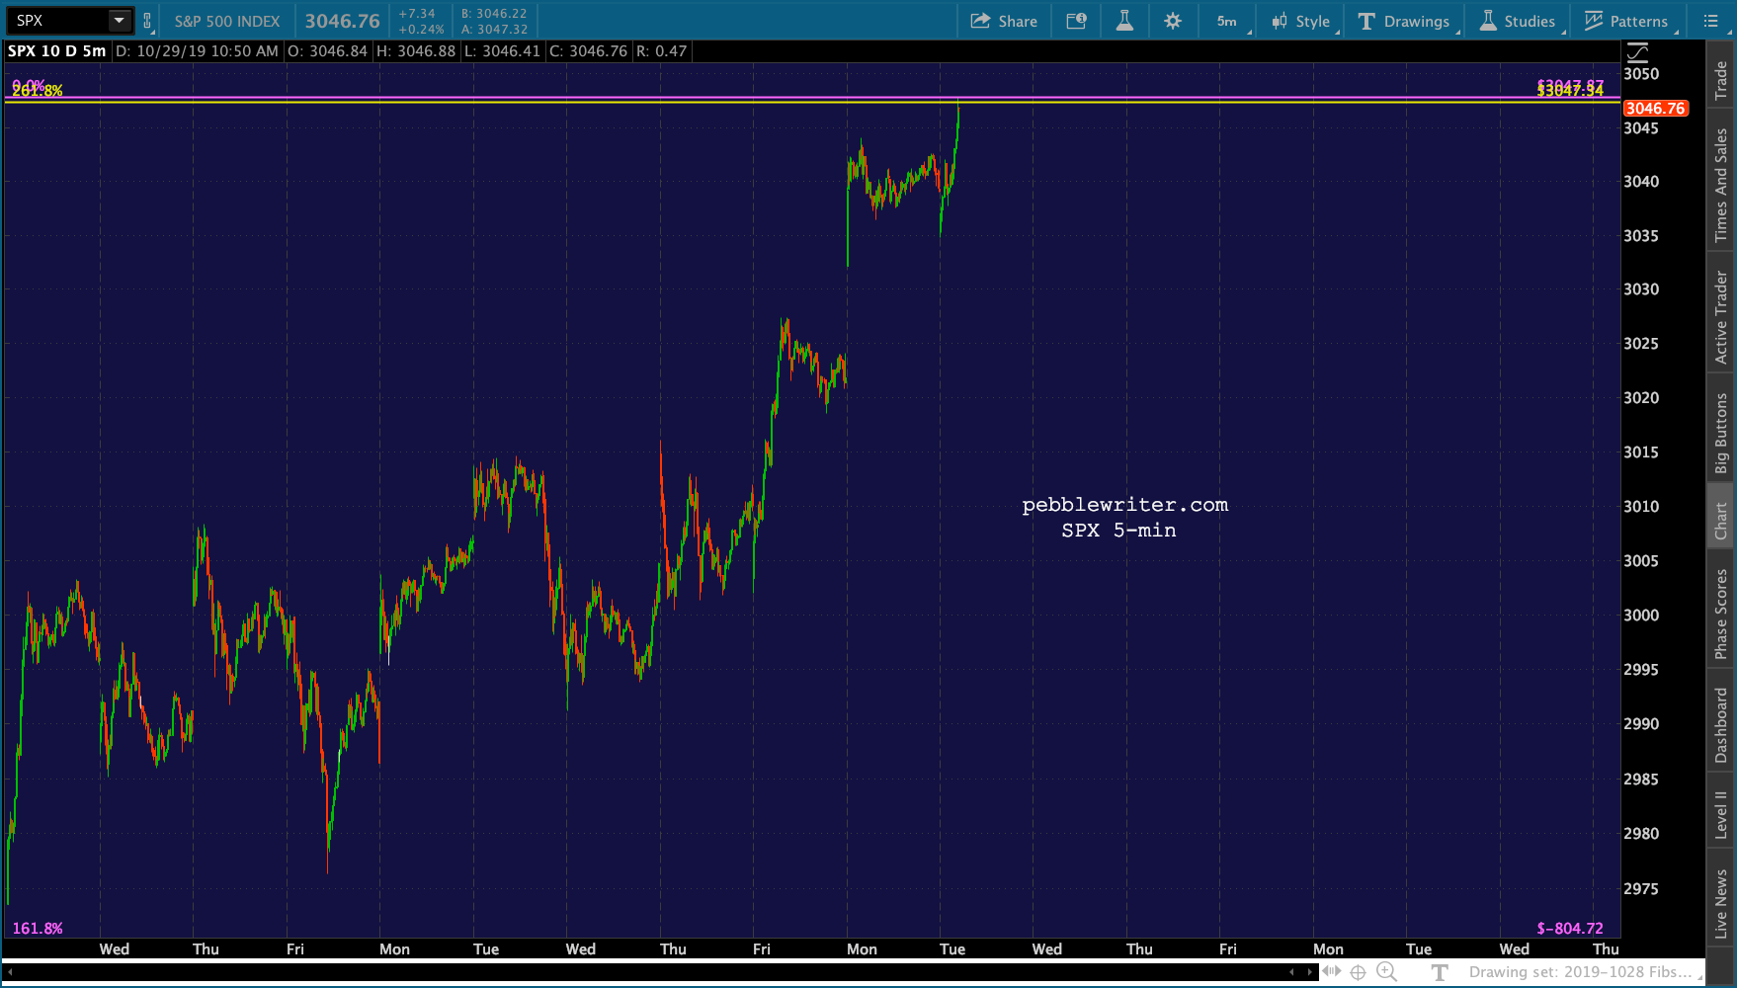The image size is (1737, 988).
Task: Open the quote details info icon
Action: (x=1077, y=21)
